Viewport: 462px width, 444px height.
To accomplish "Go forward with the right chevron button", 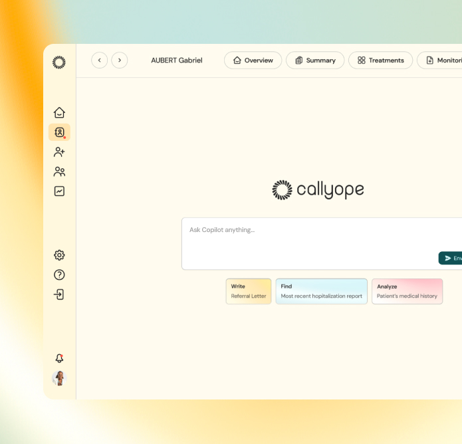I will click(x=120, y=60).
